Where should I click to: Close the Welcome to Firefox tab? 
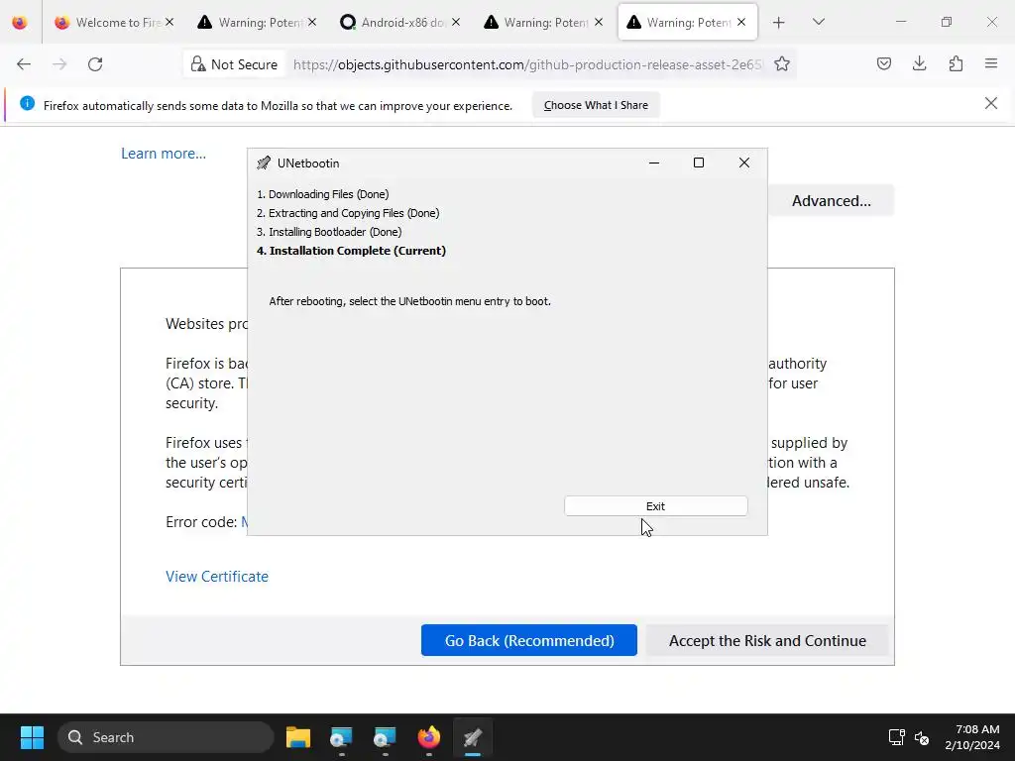pos(169,22)
